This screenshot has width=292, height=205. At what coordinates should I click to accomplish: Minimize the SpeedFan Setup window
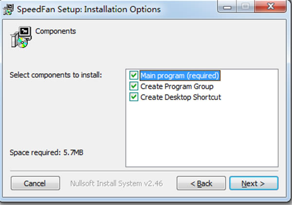[227, 7]
